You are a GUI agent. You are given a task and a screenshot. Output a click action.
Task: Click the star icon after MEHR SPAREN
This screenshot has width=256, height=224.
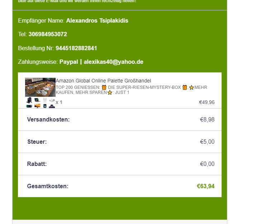[110, 92]
